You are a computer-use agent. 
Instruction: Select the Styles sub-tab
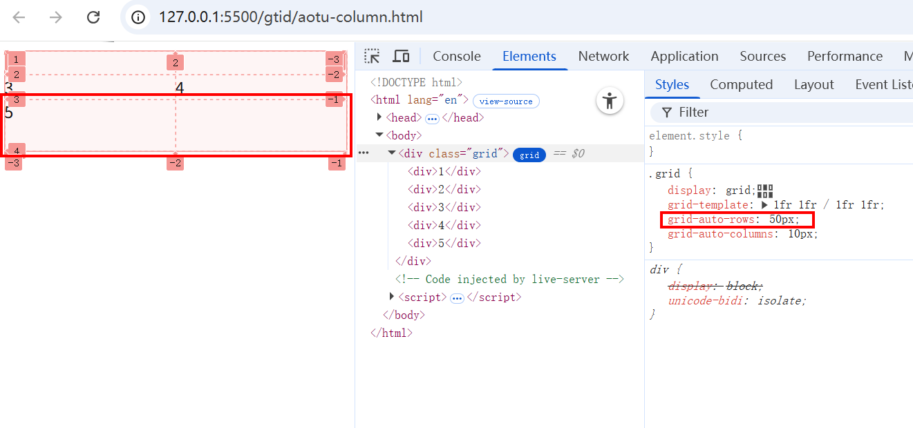[672, 85]
